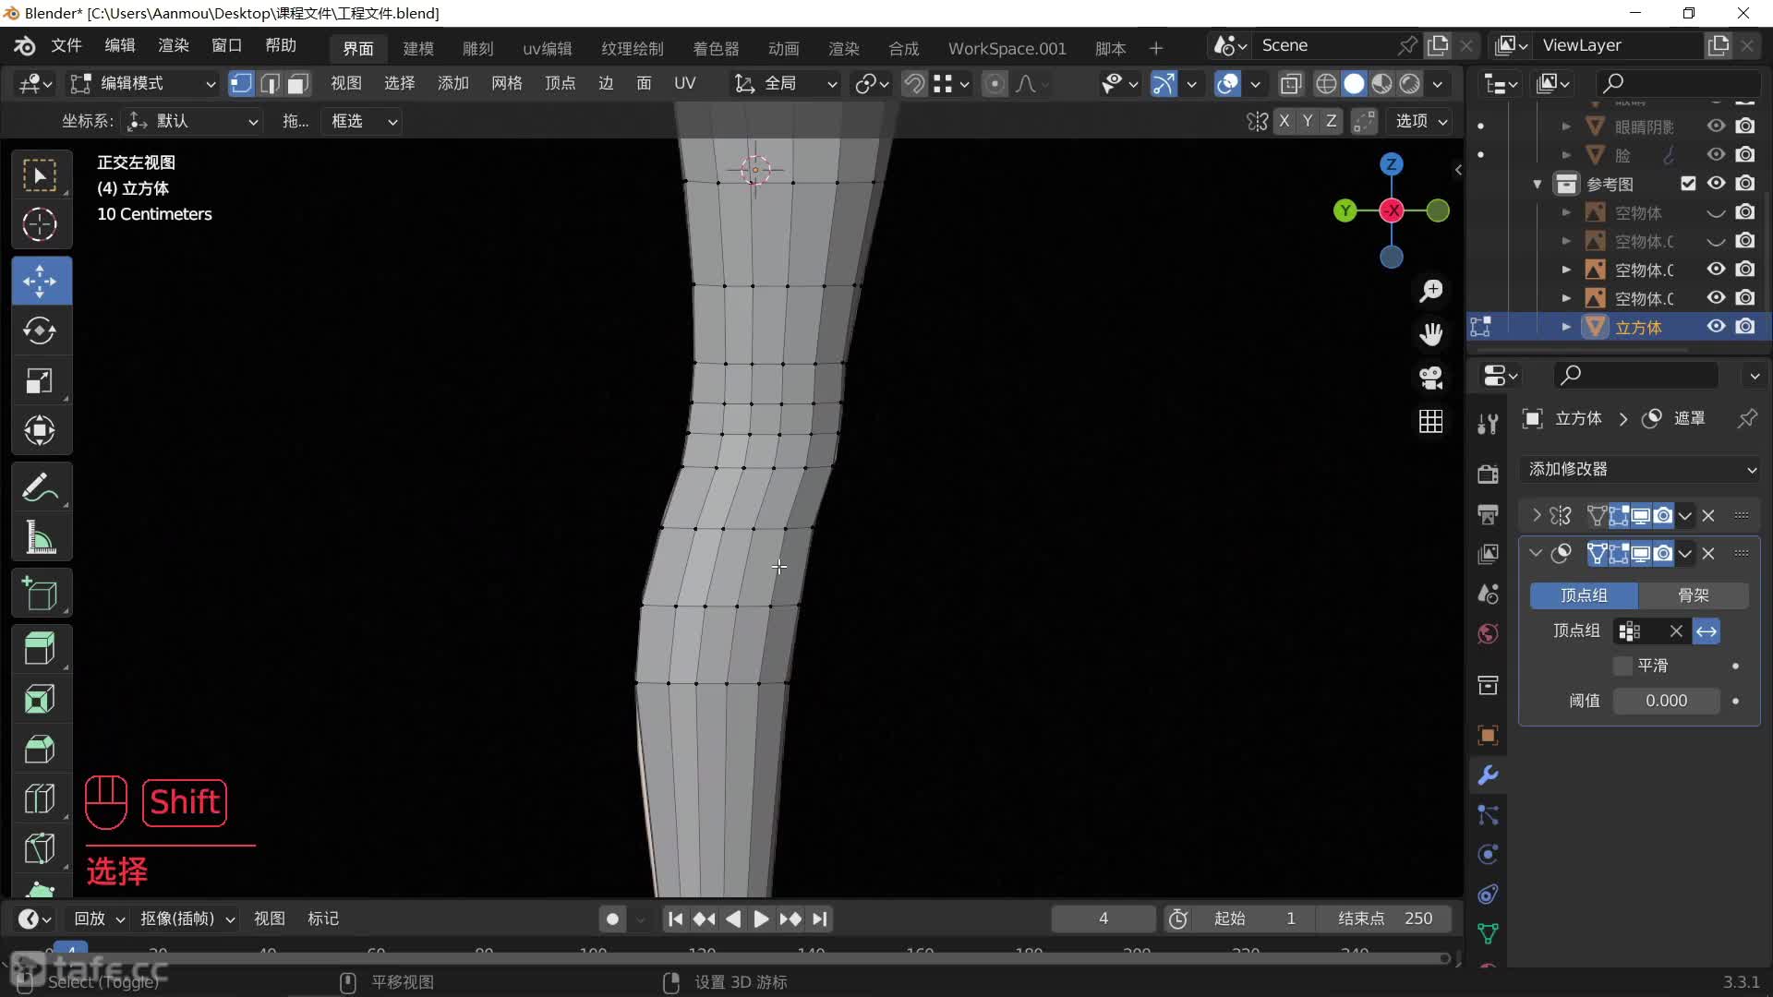Click the pan hand viewport icon
The width and height of the screenshot is (1773, 997).
tap(1430, 334)
